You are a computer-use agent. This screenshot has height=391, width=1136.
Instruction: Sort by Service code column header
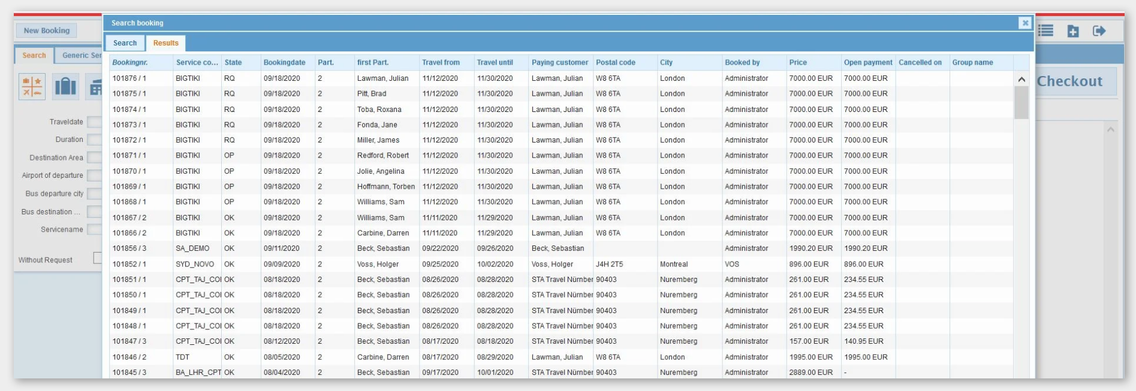197,62
